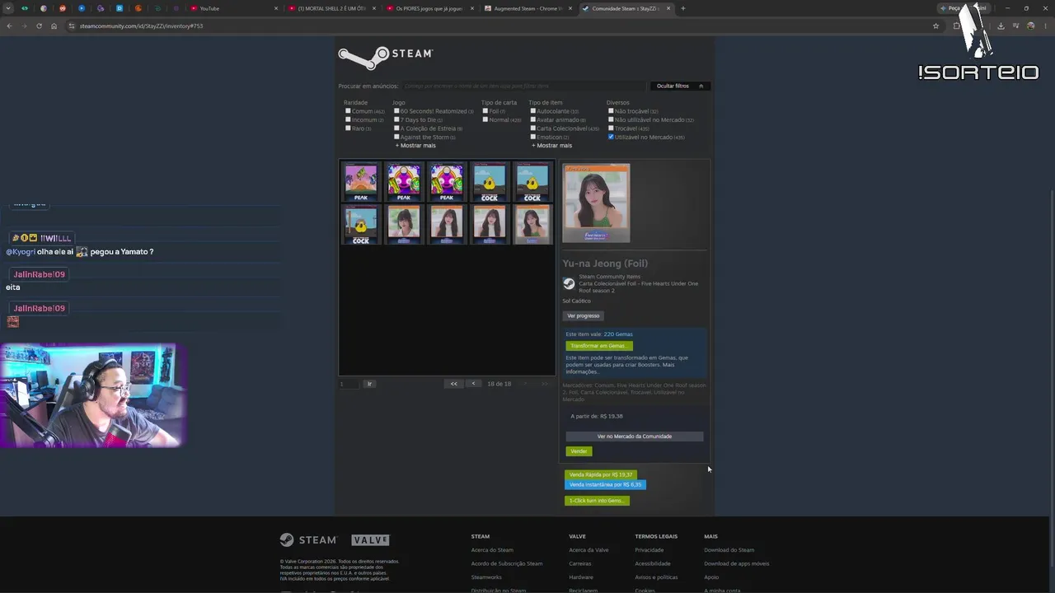Image resolution: width=1055 pixels, height=593 pixels.
Task: Expand Mostrar mais under Jogo
Action: (415, 146)
